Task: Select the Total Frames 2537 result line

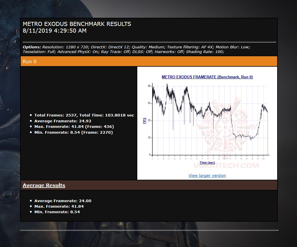Action: coord(84,115)
